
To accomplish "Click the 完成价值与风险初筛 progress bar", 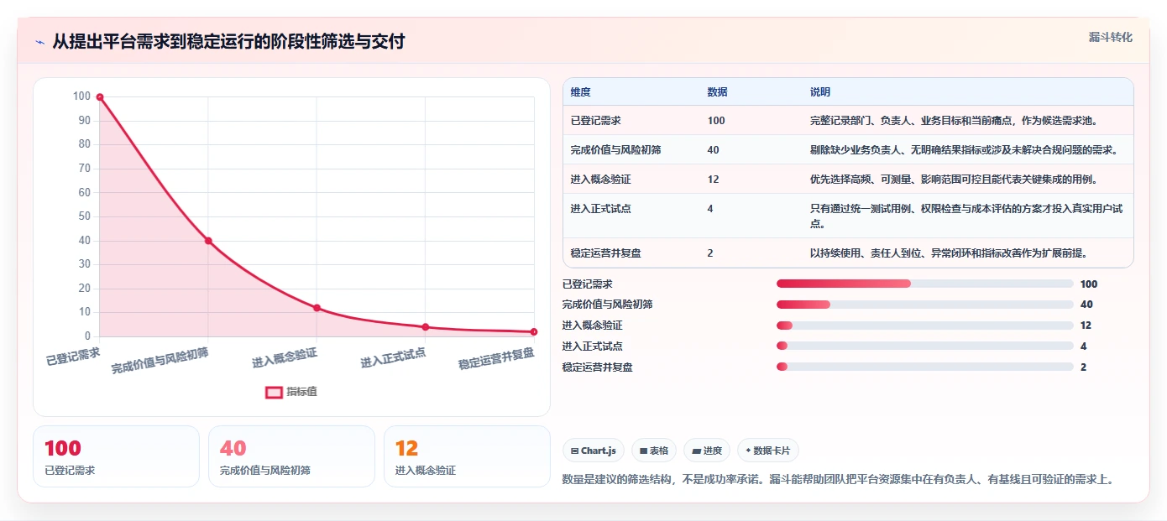I will [x=925, y=305].
